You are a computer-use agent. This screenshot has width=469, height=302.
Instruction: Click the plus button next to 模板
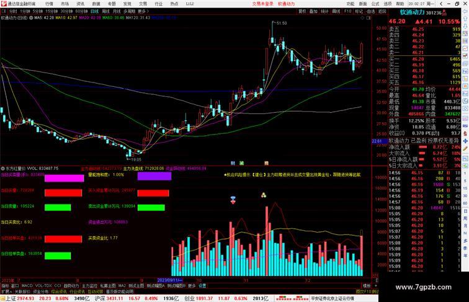coord(376,286)
